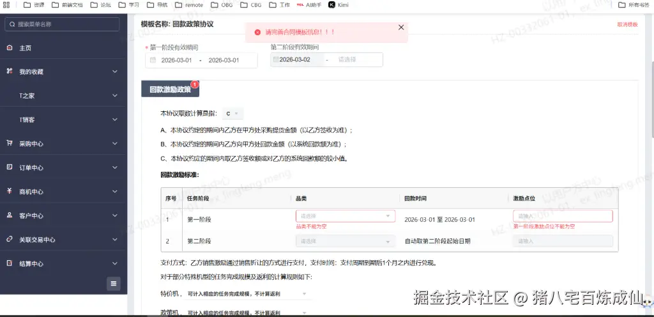Expand the T销客 menu chevron
This screenshot has width=654, height=317.
115,120
